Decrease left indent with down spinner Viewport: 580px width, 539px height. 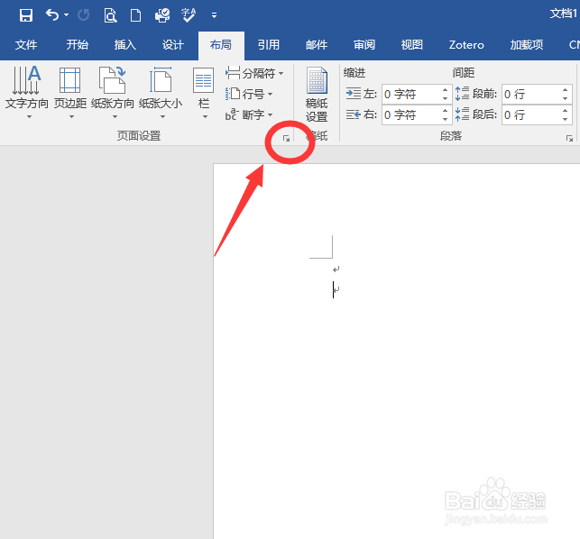point(446,99)
